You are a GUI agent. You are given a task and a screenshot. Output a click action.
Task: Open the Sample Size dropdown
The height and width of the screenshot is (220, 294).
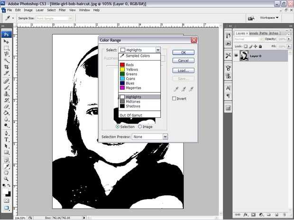coord(70,18)
